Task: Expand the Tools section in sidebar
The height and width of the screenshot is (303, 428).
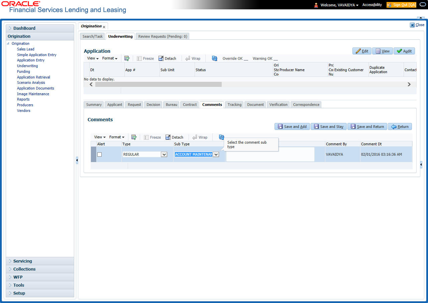Action: click(x=40, y=285)
